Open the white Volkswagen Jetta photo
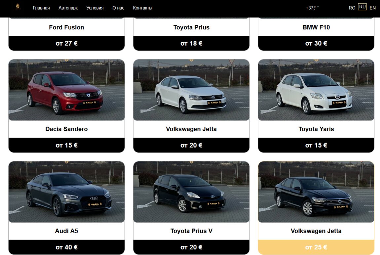380x255 pixels. pyautogui.click(x=191, y=90)
